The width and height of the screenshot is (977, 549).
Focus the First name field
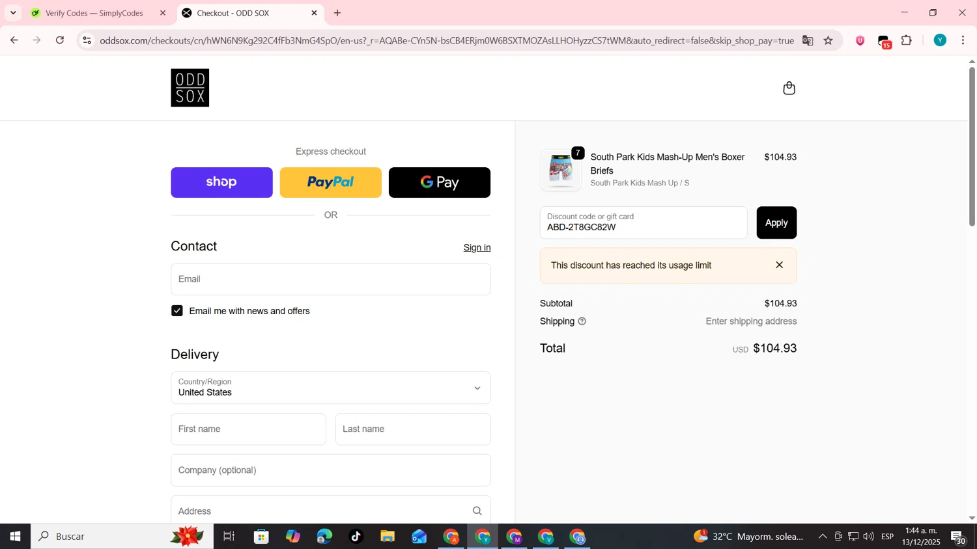coord(248,429)
